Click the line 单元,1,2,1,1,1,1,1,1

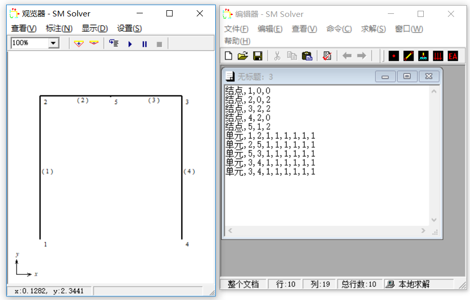pos(270,135)
